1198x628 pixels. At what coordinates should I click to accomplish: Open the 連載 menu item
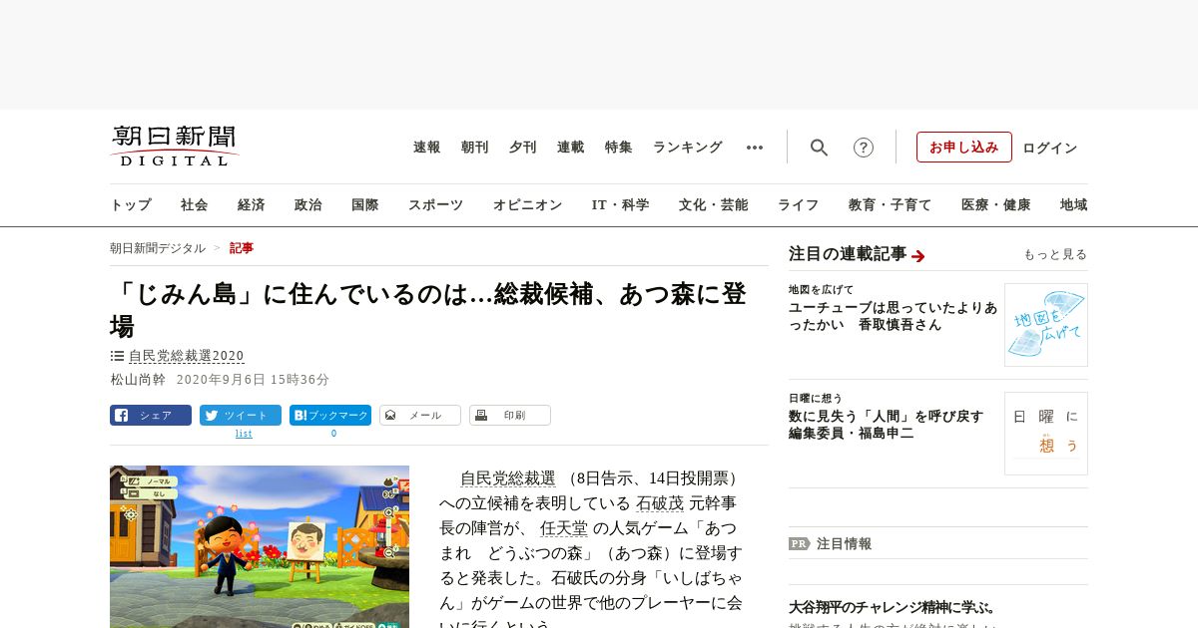coord(571,148)
